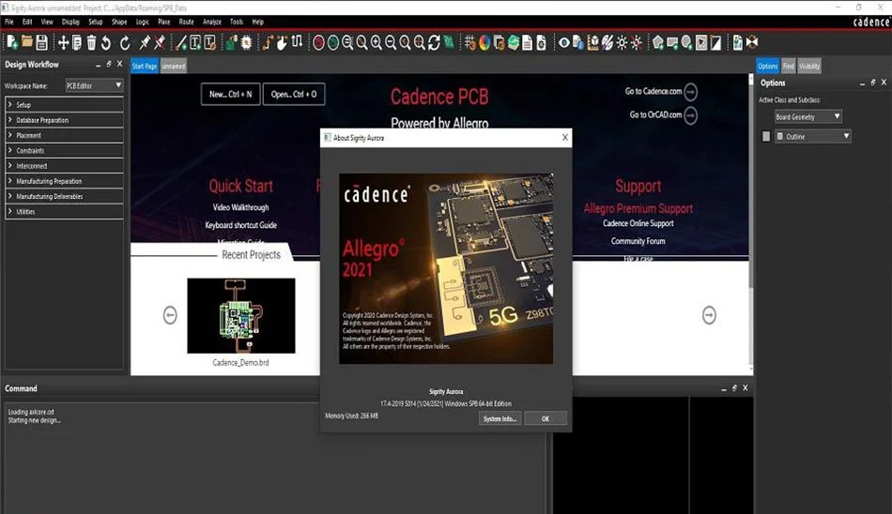Click the eye visibility toolbar icon

(563, 42)
